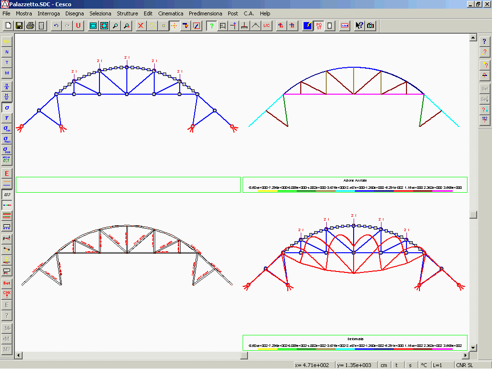Click the red X delete icon
Viewport: 492px width, 369px height.
pos(141,25)
